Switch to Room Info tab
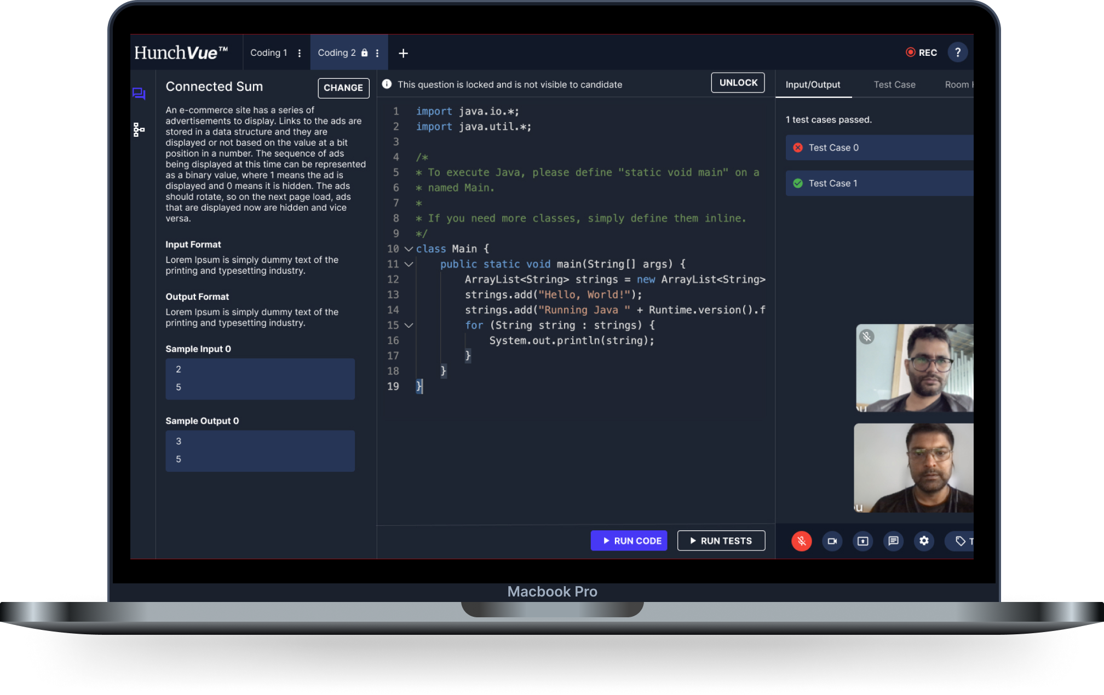The height and width of the screenshot is (695, 1104). 960,84
